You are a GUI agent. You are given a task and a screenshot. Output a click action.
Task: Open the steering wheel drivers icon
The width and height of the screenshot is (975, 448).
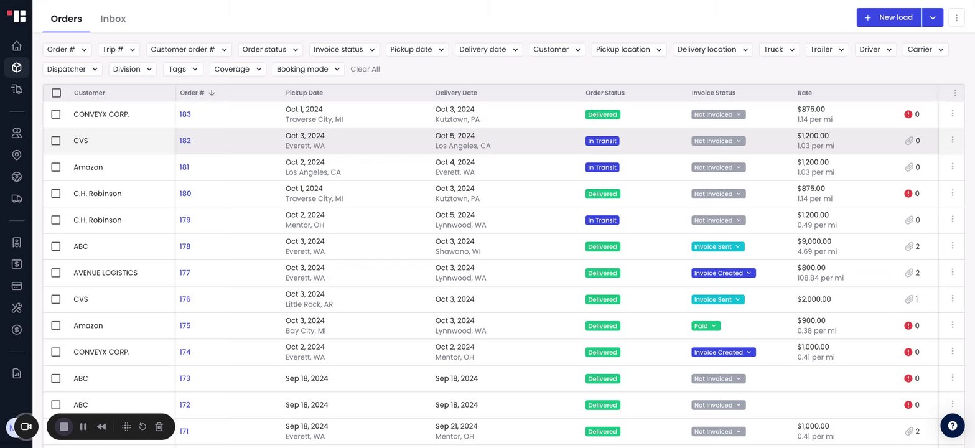(x=17, y=177)
